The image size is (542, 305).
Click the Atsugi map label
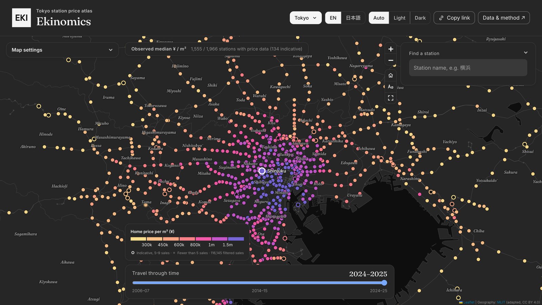tap(94, 299)
